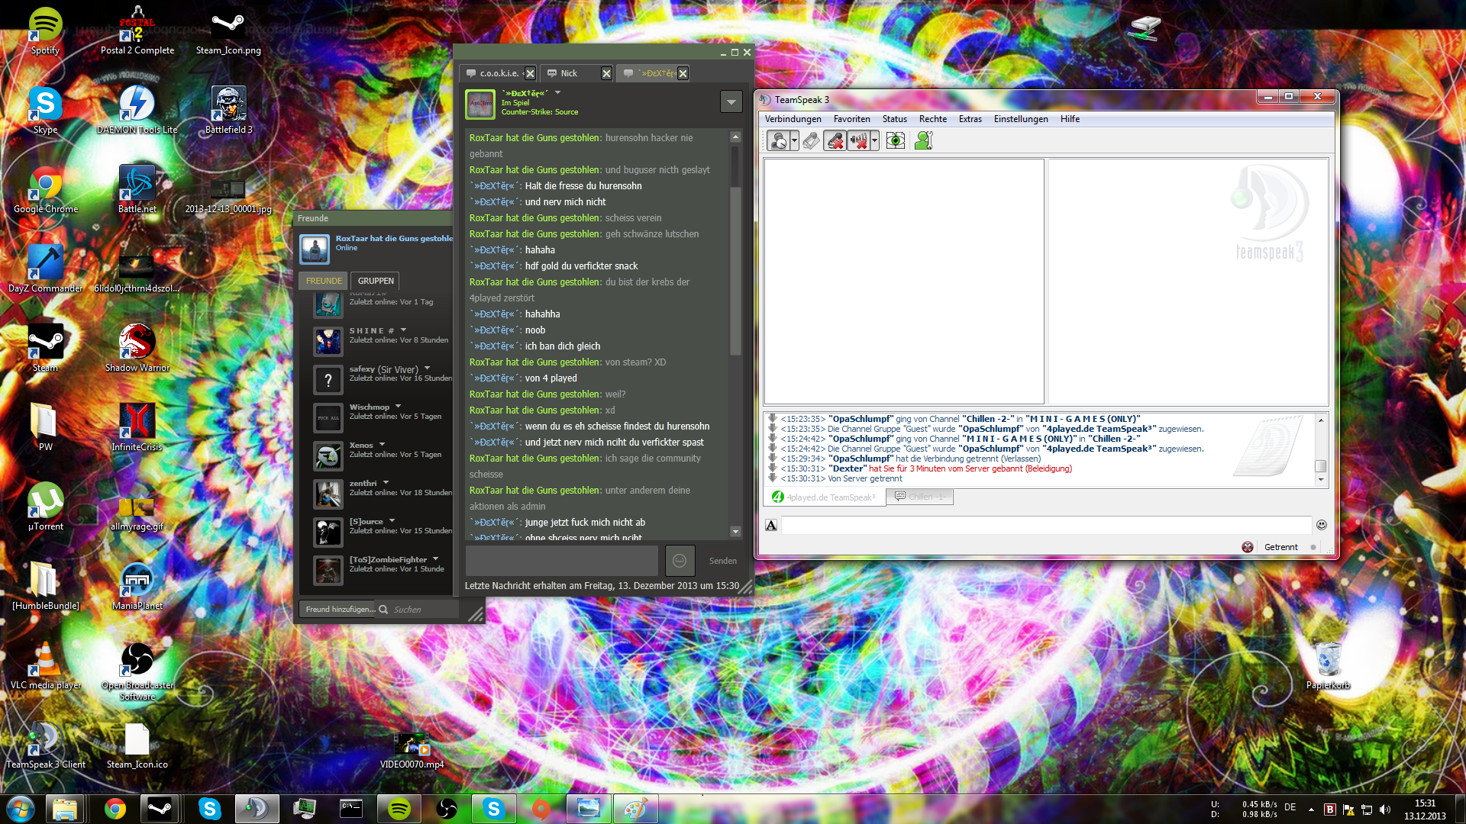
Task: Open µTorrent desktop icon
Action: click(x=45, y=507)
